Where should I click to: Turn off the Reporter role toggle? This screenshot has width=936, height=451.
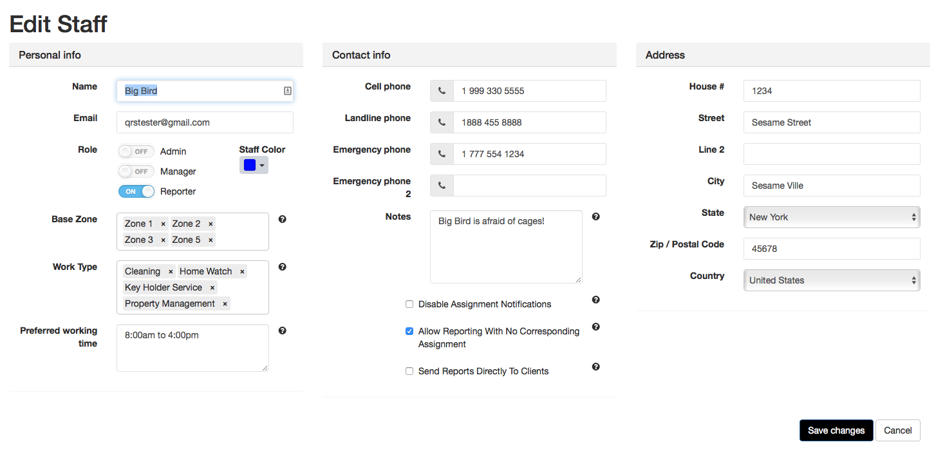coord(136,191)
